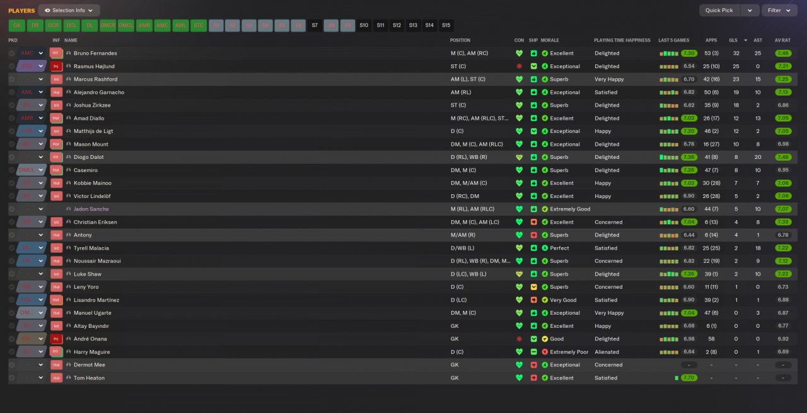Click Amad Diallo's Hol status badge
The height and width of the screenshot is (413, 807).
[x=56, y=118]
